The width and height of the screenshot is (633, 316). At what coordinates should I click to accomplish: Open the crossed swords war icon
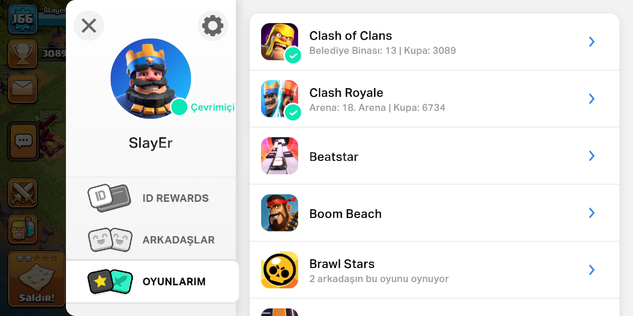click(x=23, y=193)
